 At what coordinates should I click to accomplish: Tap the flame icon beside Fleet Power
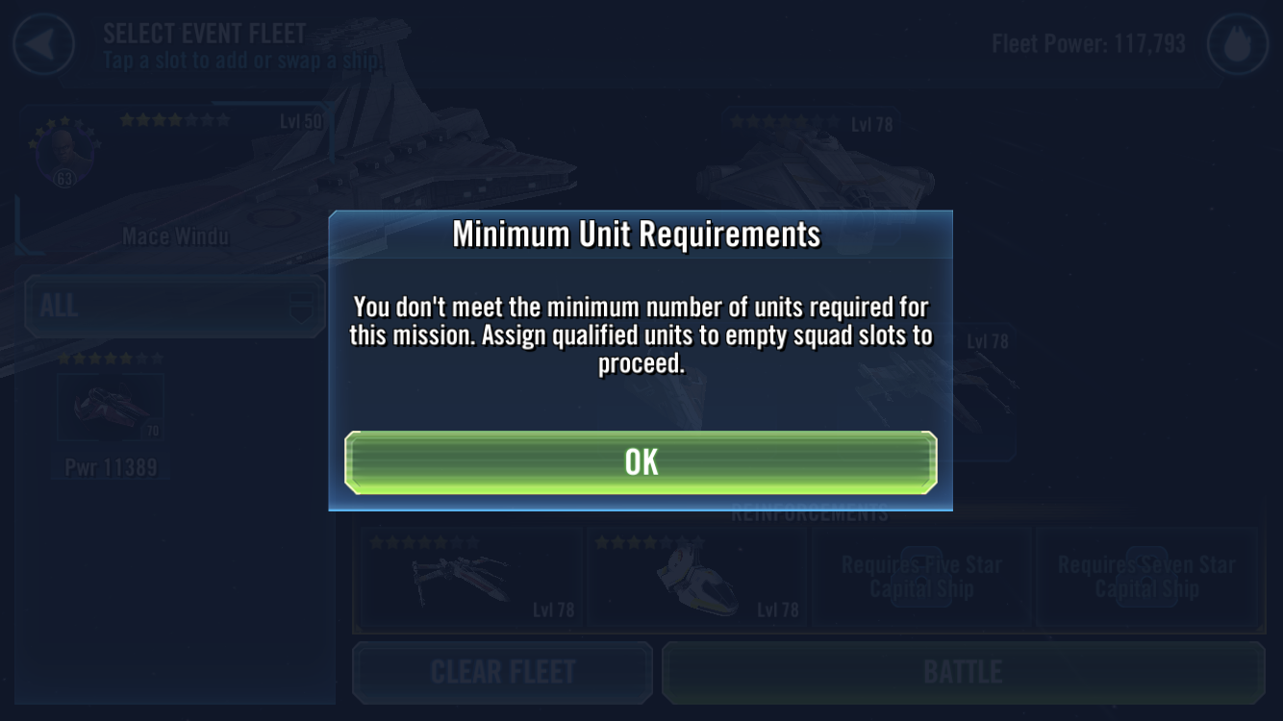pyautogui.click(x=1237, y=44)
